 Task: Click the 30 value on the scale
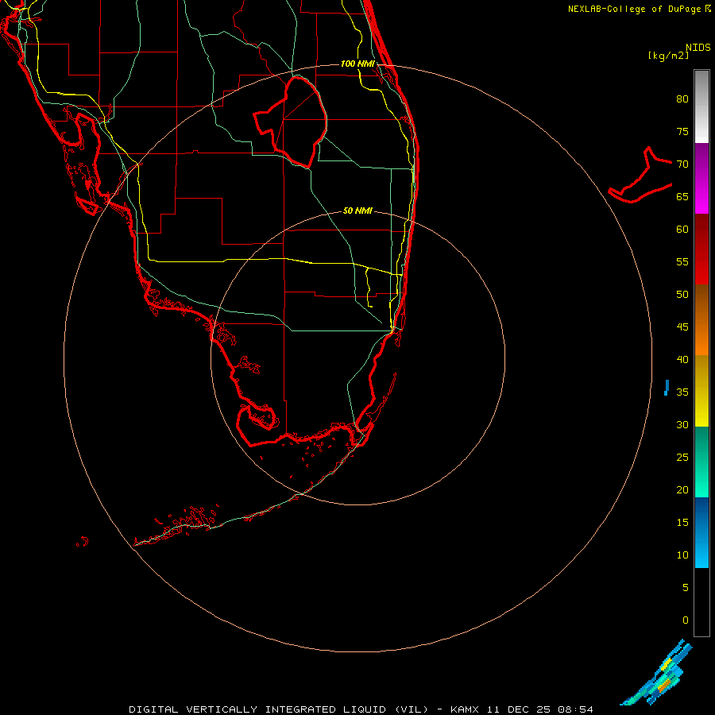coord(682,424)
